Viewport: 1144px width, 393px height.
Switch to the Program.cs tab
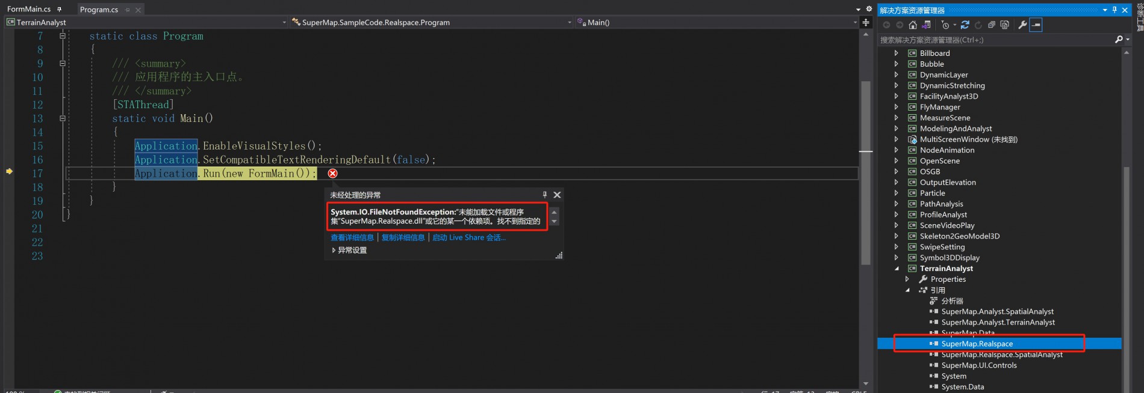coord(99,10)
